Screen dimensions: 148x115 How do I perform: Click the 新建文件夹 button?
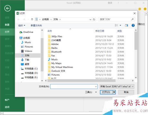tap(36, 25)
